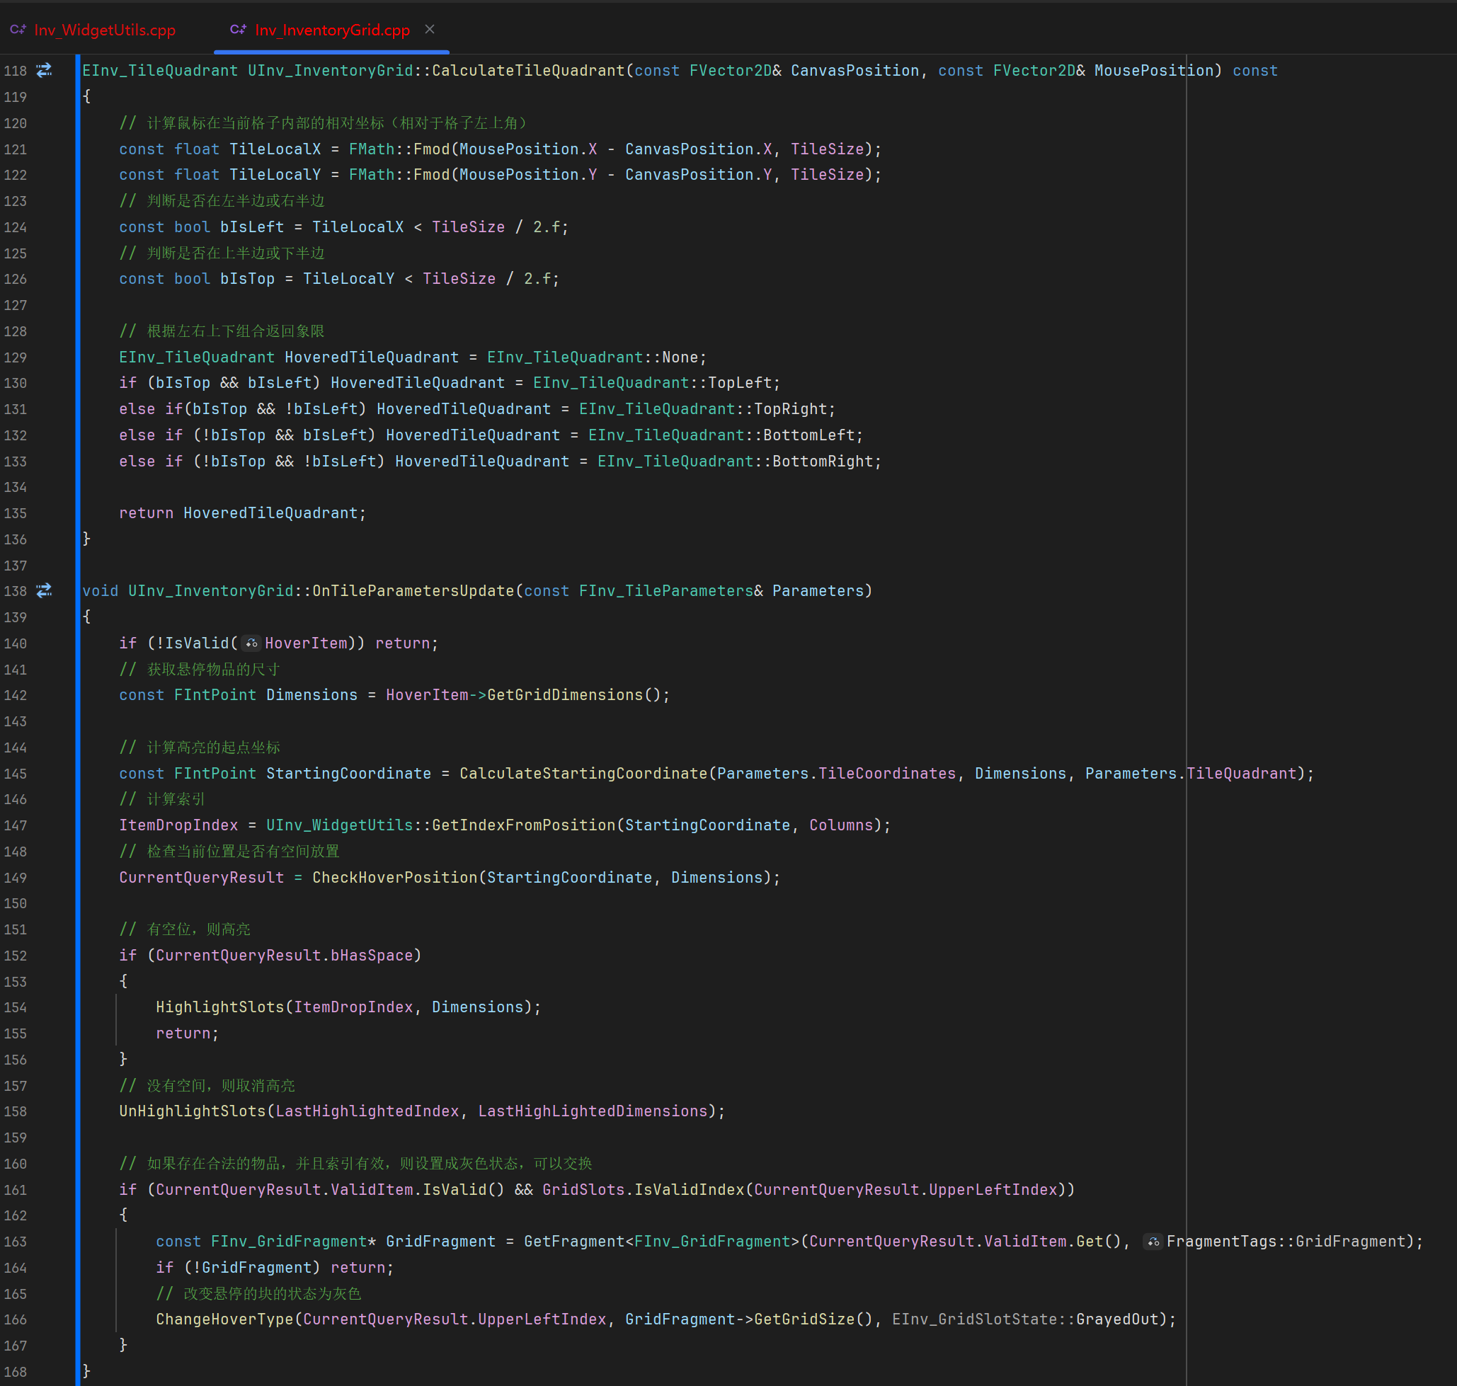Image resolution: width=1457 pixels, height=1386 pixels.
Task: Click the HighlightSlots call on line 154
Action: [219, 1007]
